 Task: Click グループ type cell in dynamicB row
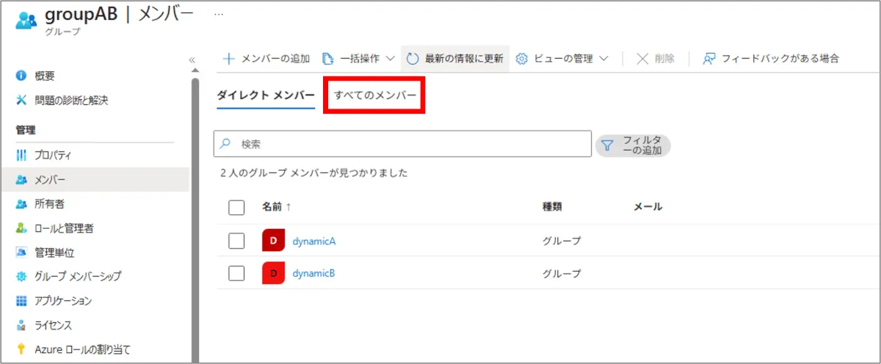click(x=562, y=273)
